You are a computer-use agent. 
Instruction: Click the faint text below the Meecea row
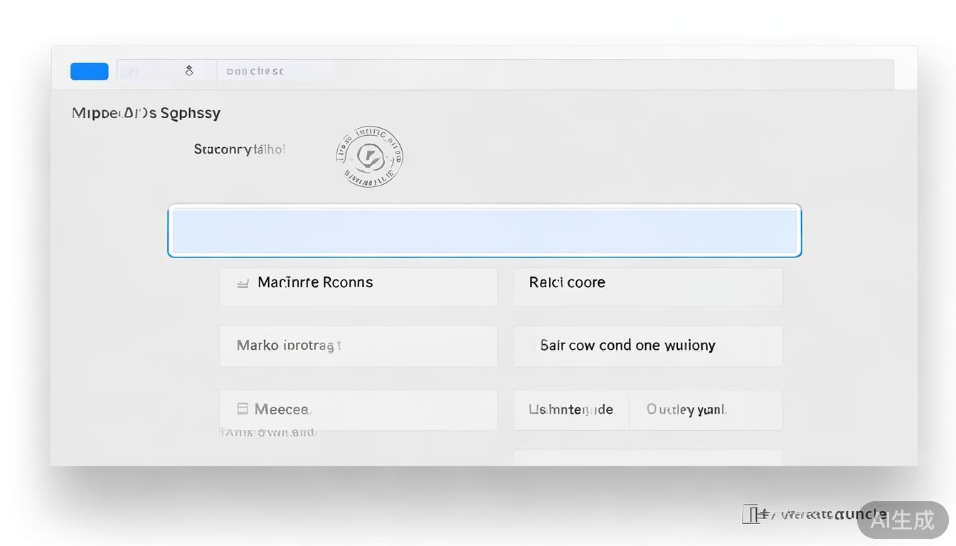pyautogui.click(x=268, y=432)
